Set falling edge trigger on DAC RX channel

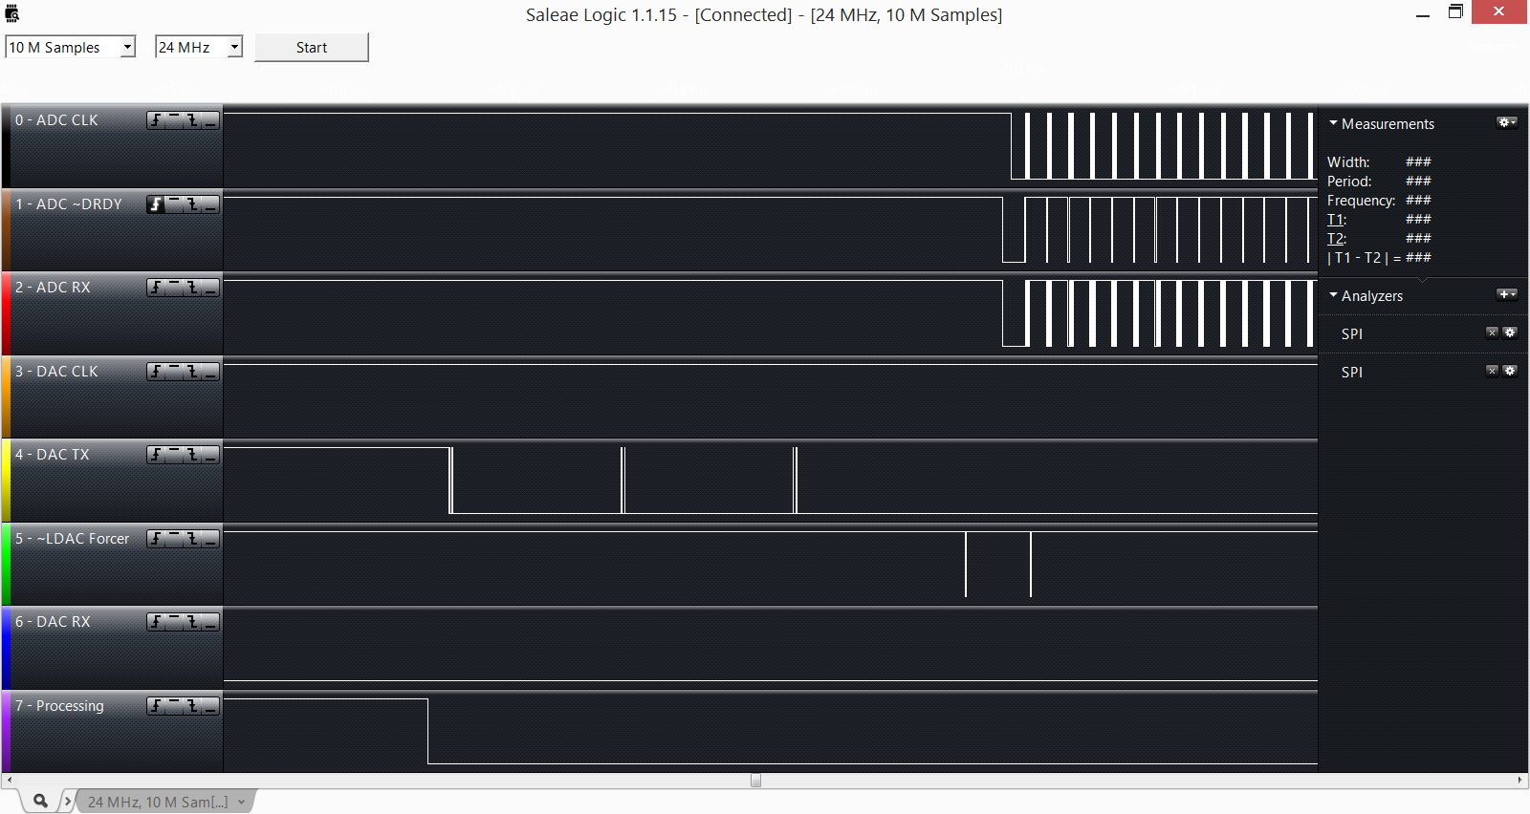(192, 622)
